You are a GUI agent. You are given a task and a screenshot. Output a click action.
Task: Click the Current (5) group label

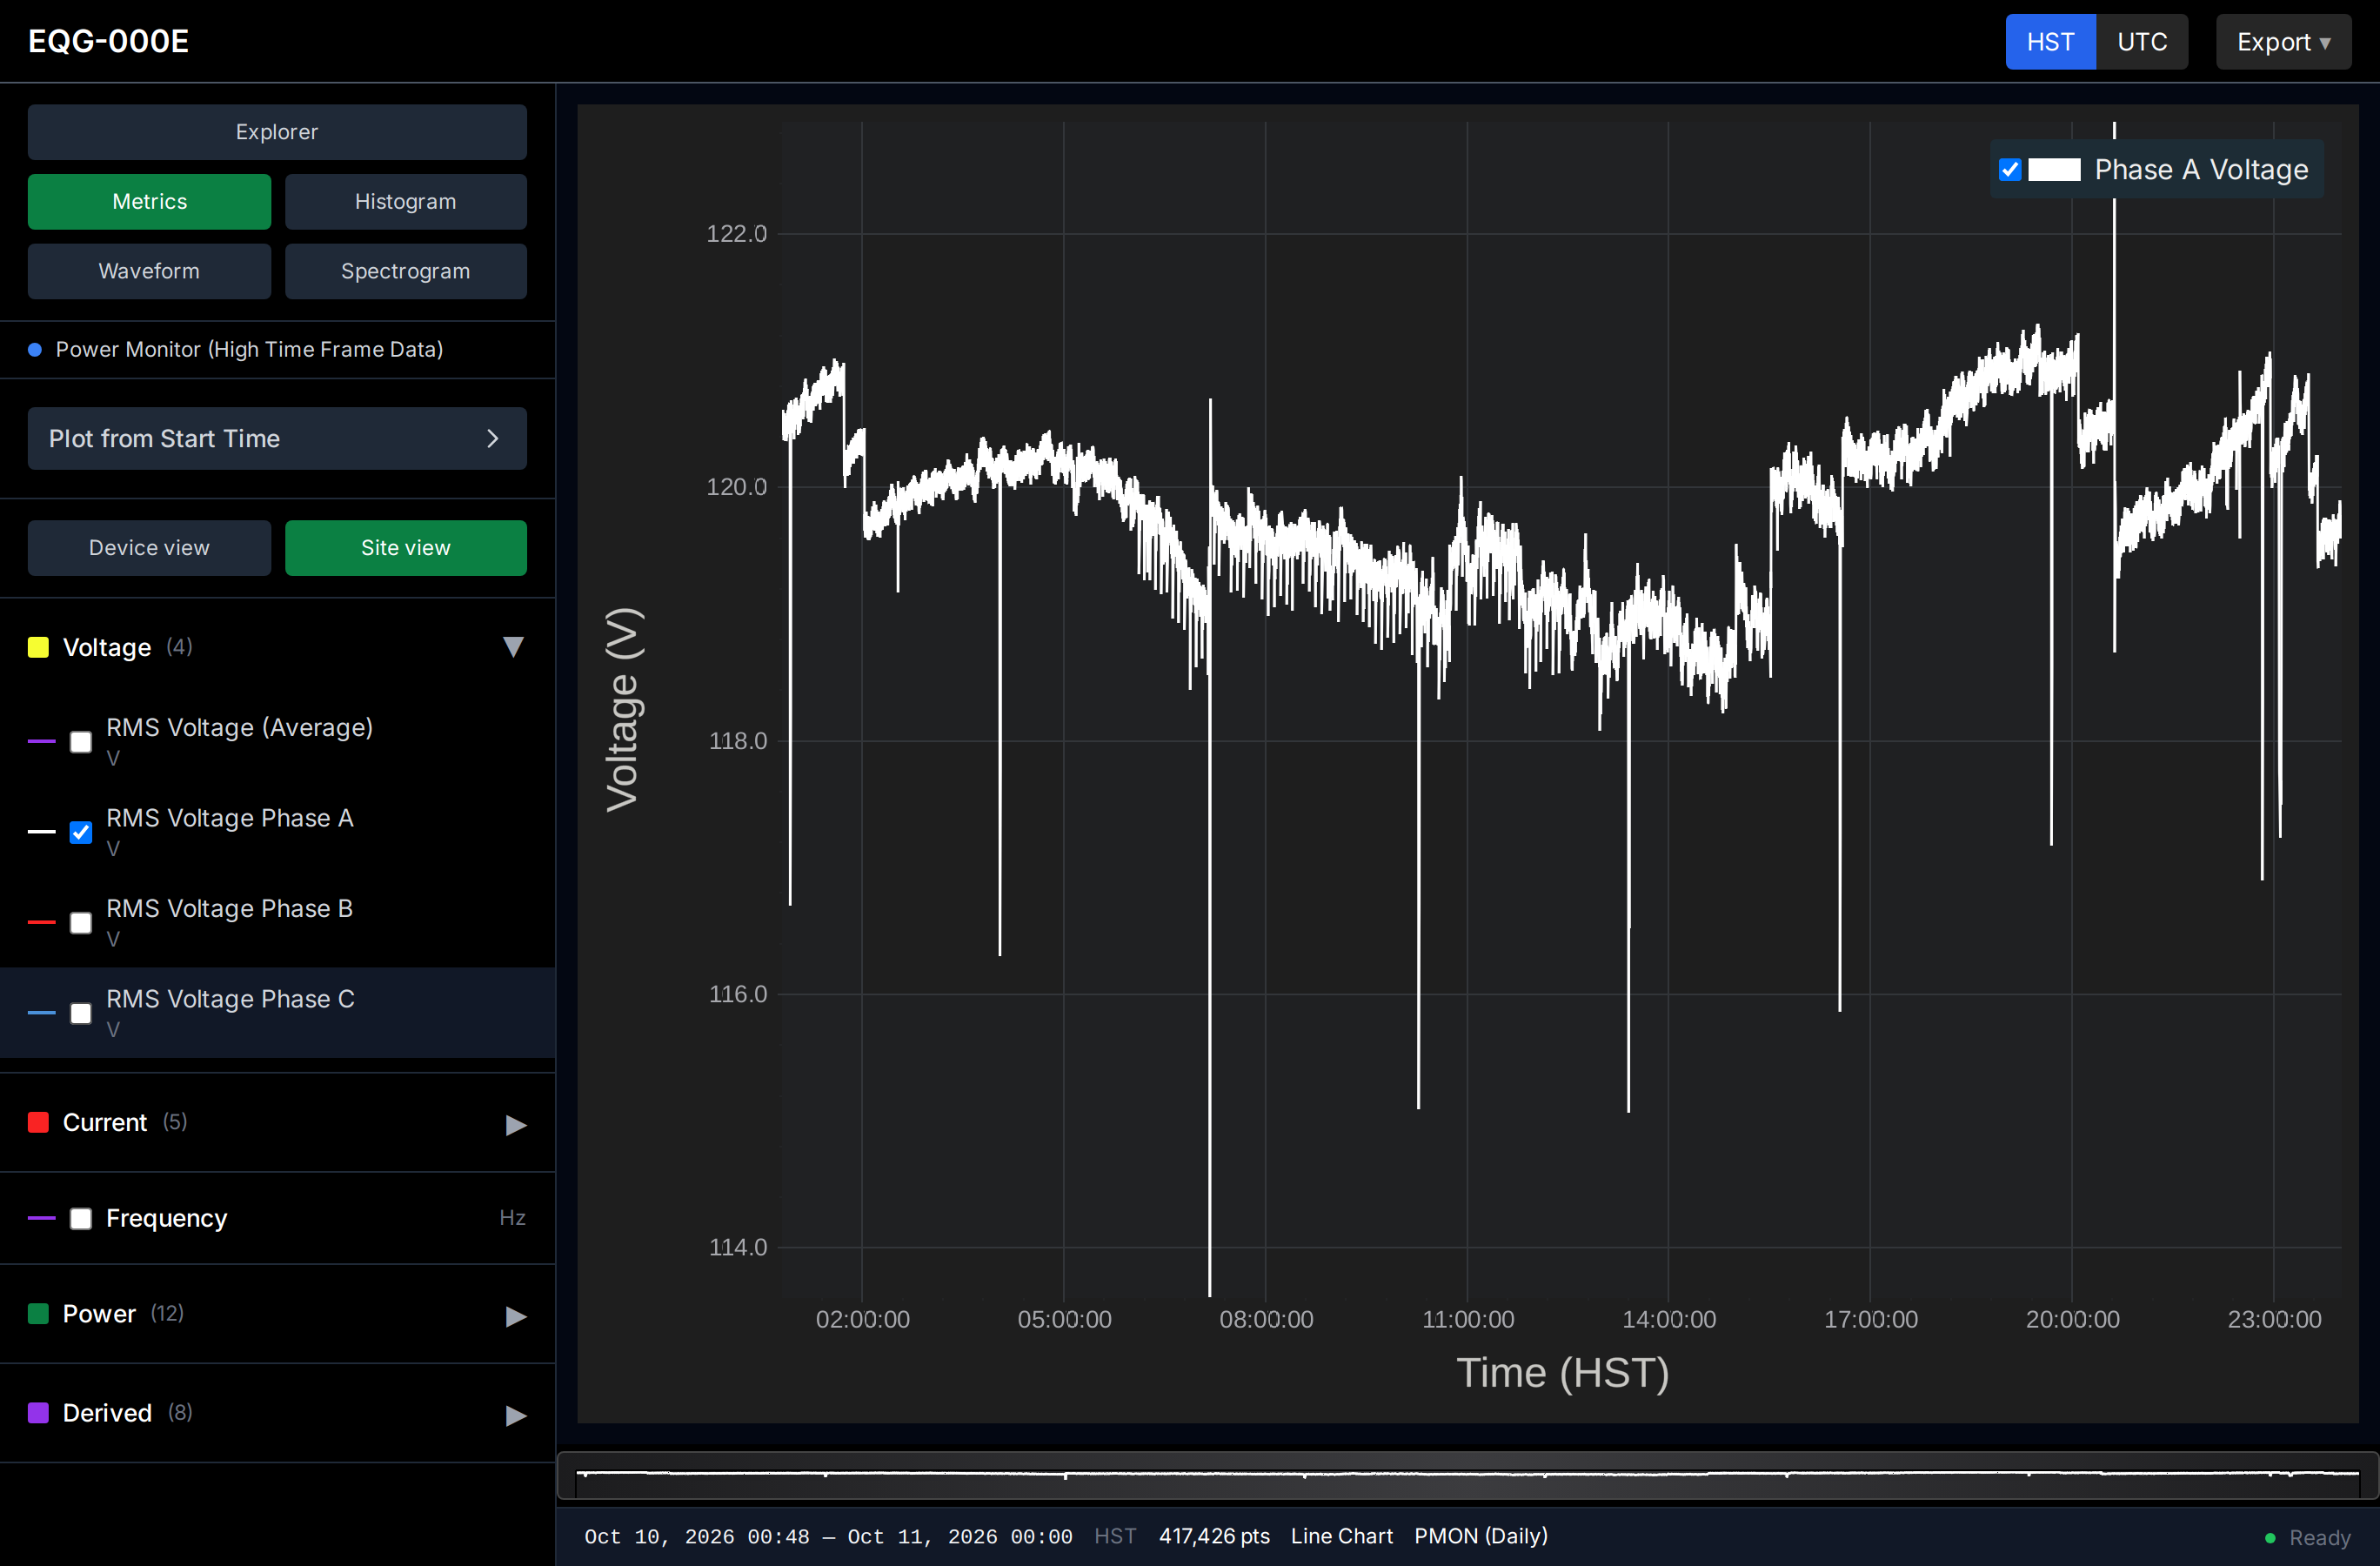125,1122
